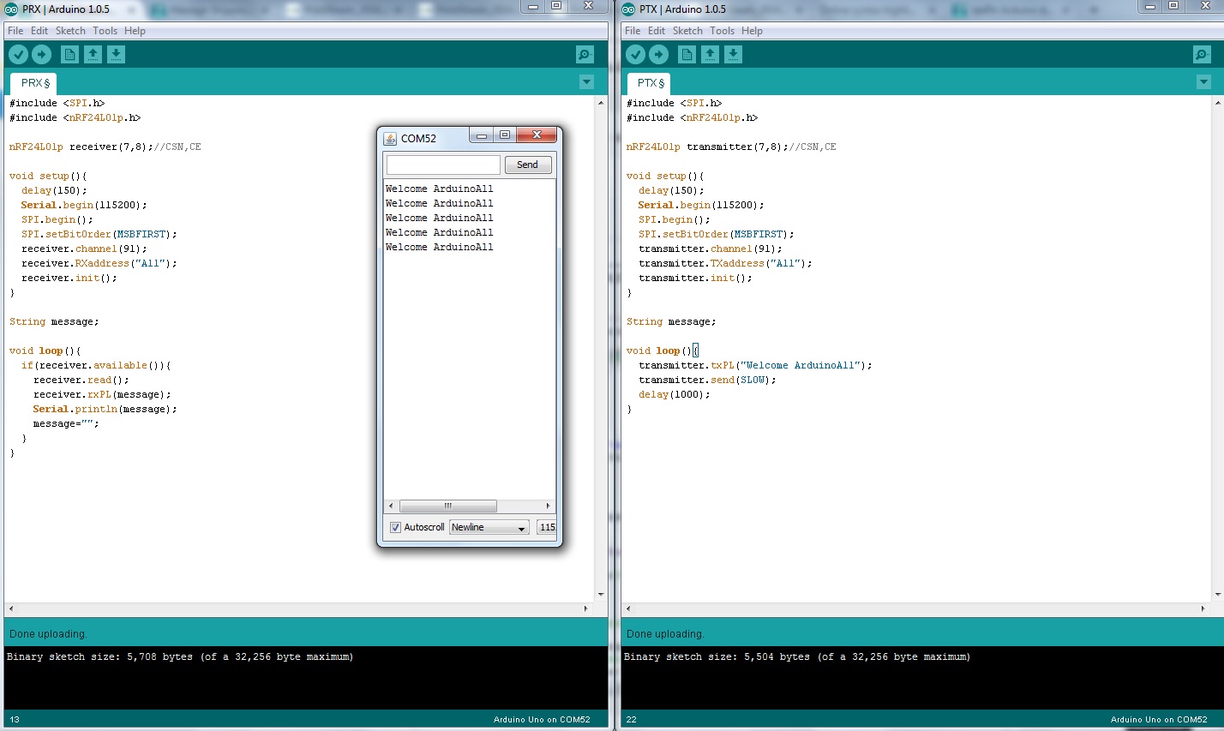Image resolution: width=1224 pixels, height=731 pixels.
Task: Click Open sketch icon in PRX window
Action: pyautogui.click(x=93, y=54)
